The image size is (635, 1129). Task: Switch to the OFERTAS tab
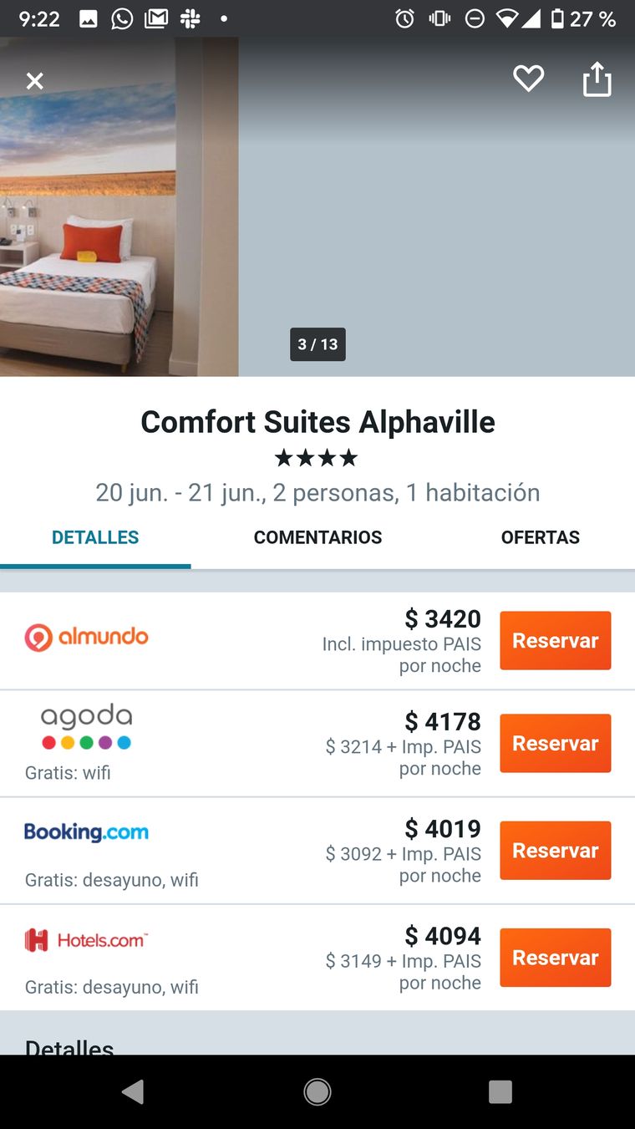(540, 537)
